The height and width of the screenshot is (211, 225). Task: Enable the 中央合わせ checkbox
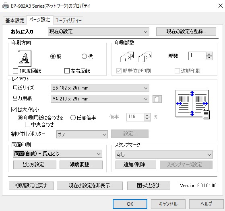[x=27, y=125]
